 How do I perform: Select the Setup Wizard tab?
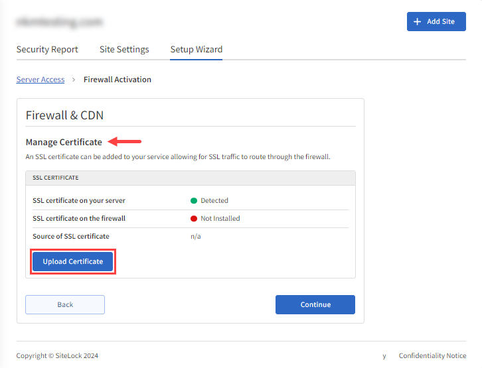click(196, 50)
